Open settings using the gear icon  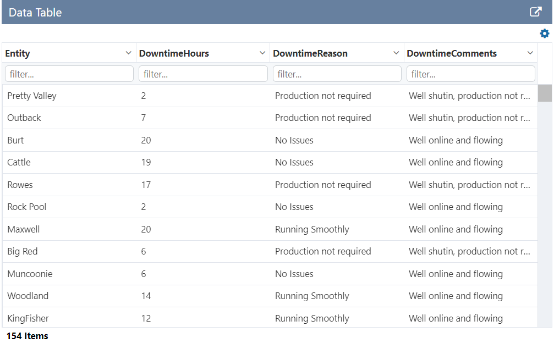[544, 33]
